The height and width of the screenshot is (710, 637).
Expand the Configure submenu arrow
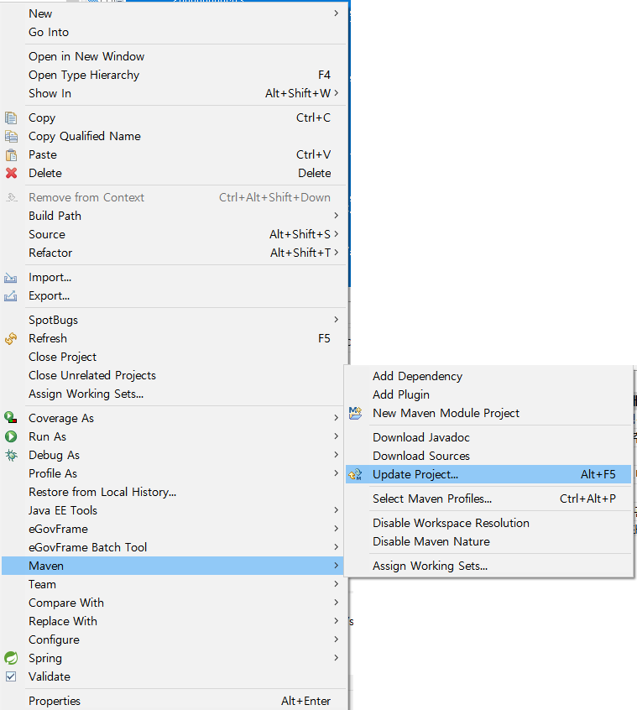[336, 640]
